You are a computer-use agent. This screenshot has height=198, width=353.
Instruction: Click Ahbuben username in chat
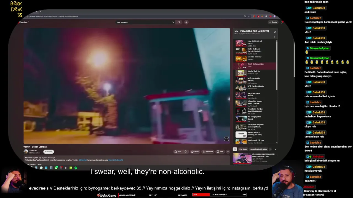318,156
